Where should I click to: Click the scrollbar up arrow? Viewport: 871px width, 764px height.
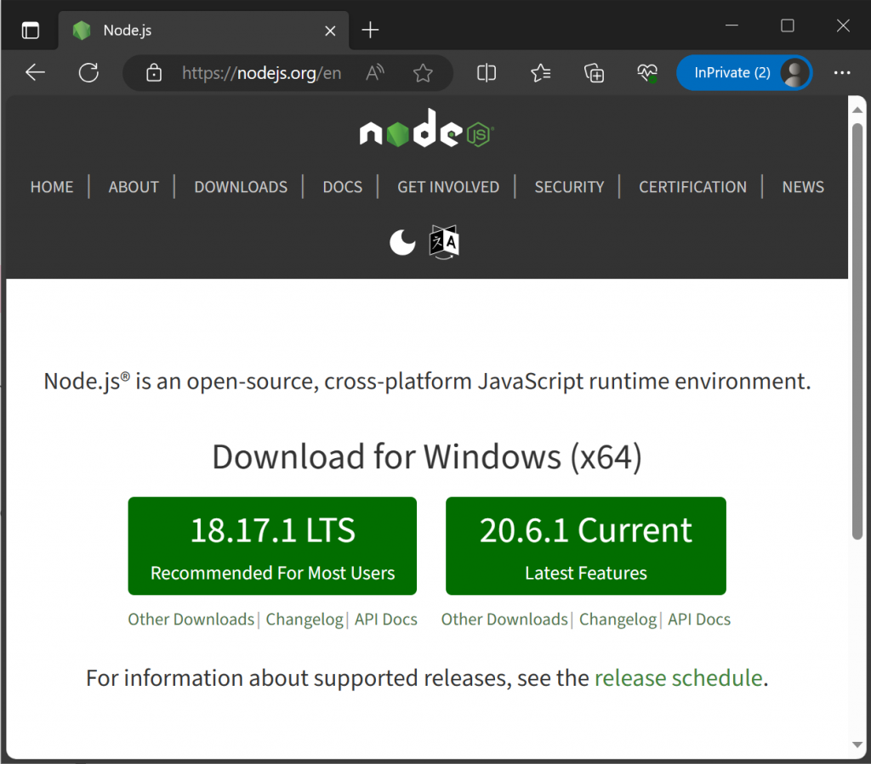click(x=857, y=110)
